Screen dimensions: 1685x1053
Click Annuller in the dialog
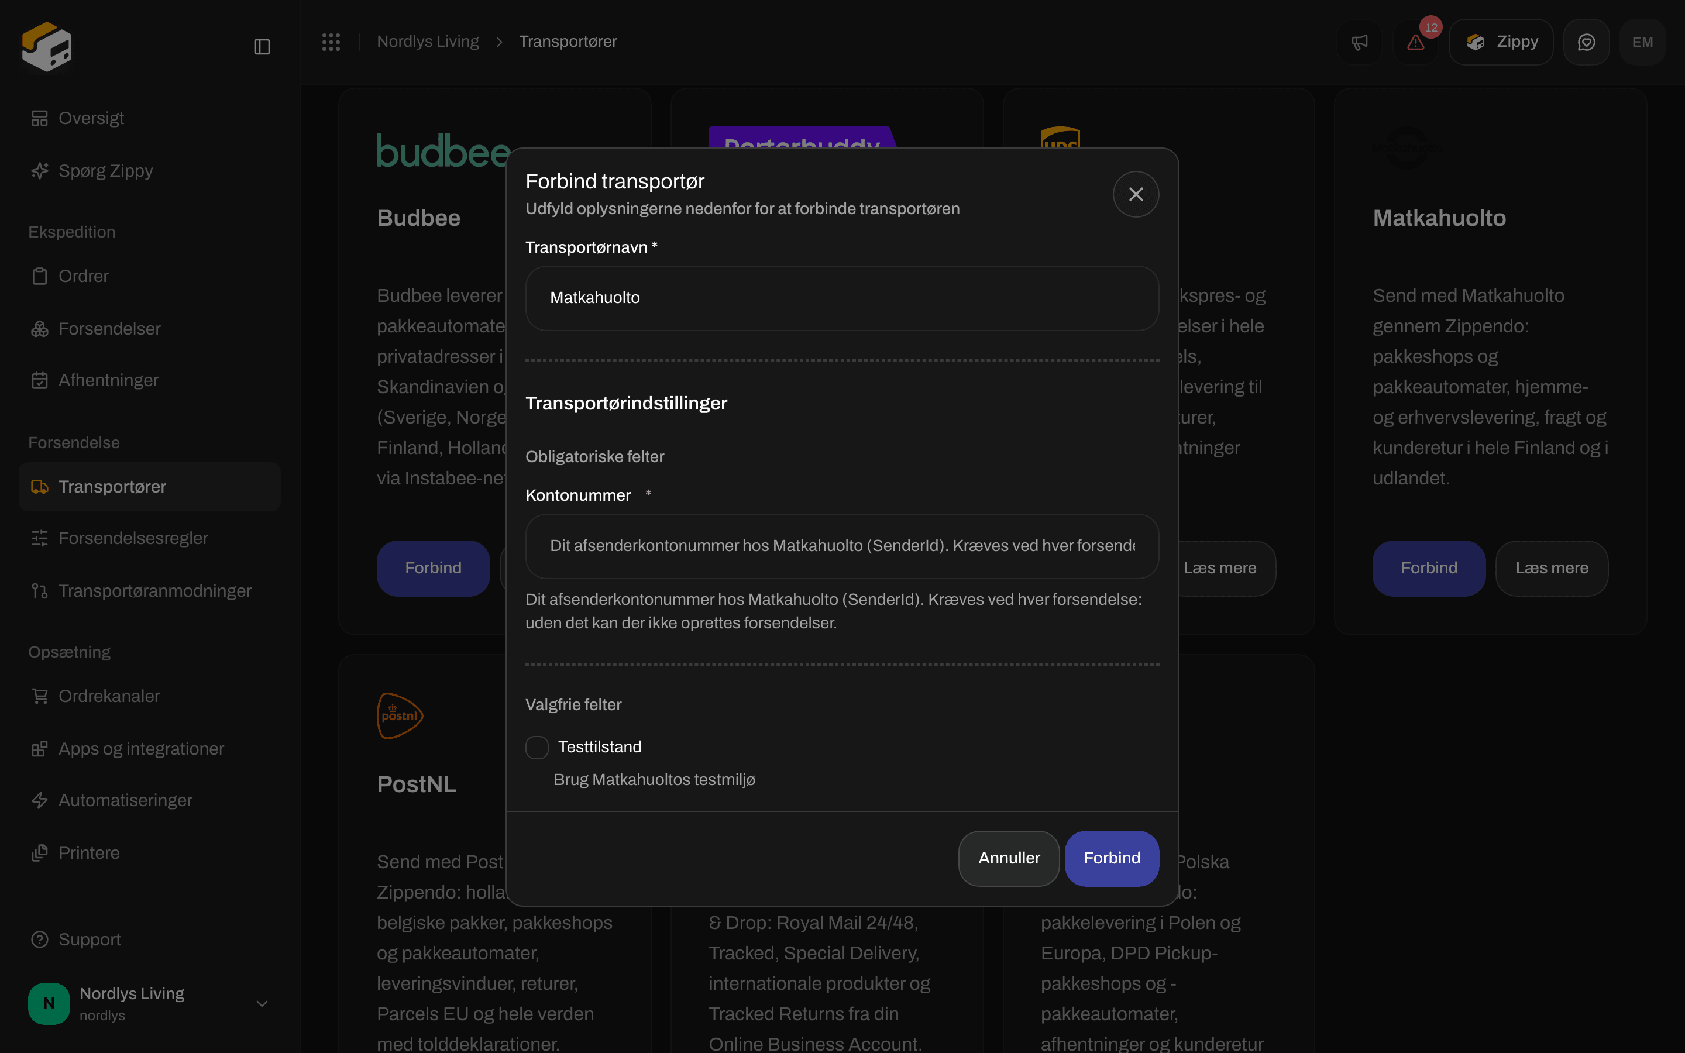(x=1009, y=858)
